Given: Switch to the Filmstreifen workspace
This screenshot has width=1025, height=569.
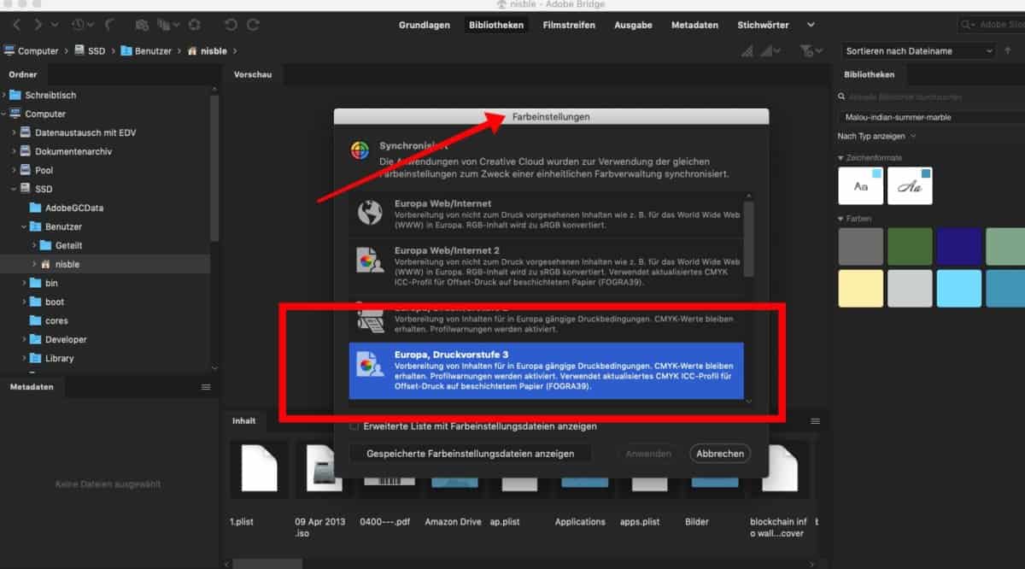Looking at the screenshot, I should [569, 25].
